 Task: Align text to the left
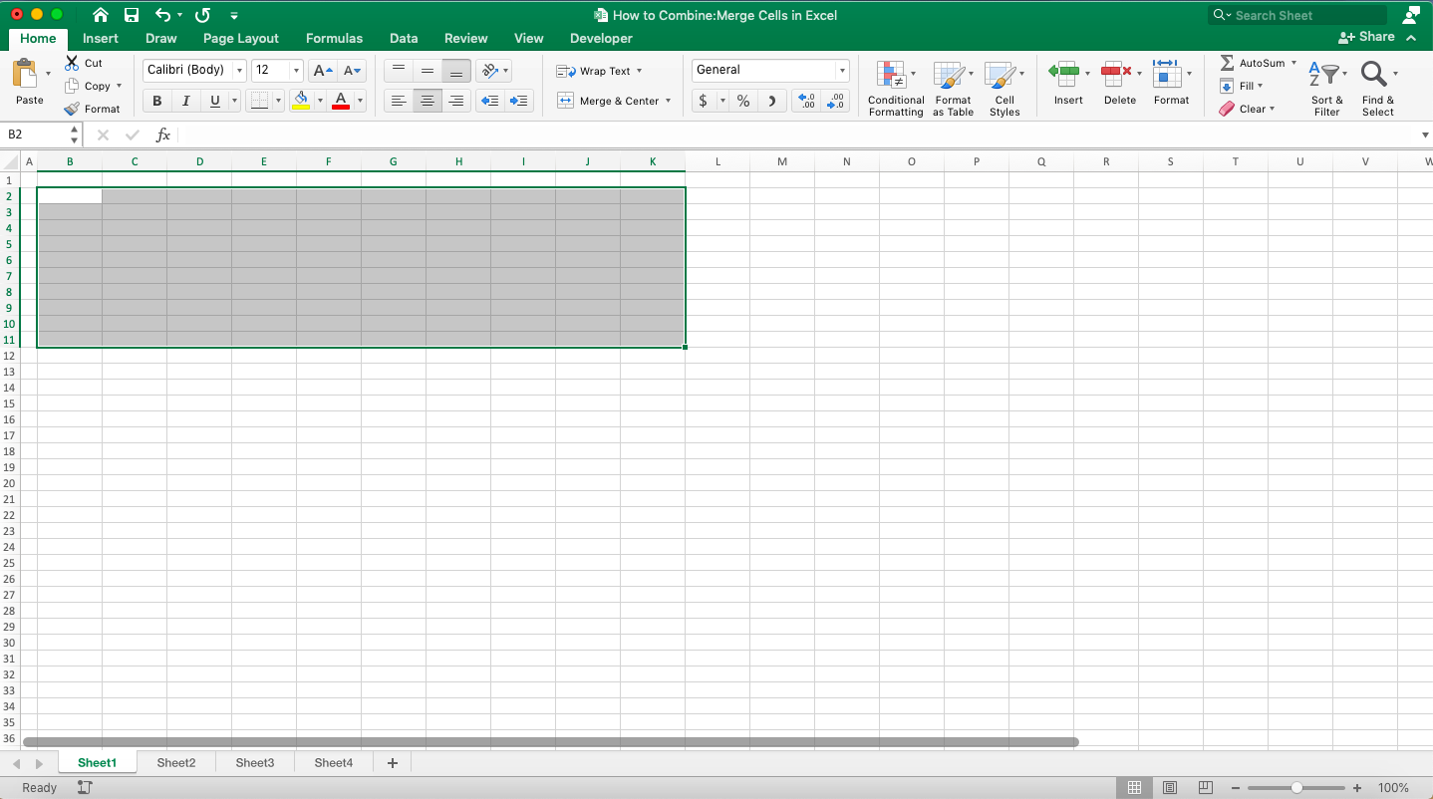click(x=399, y=101)
